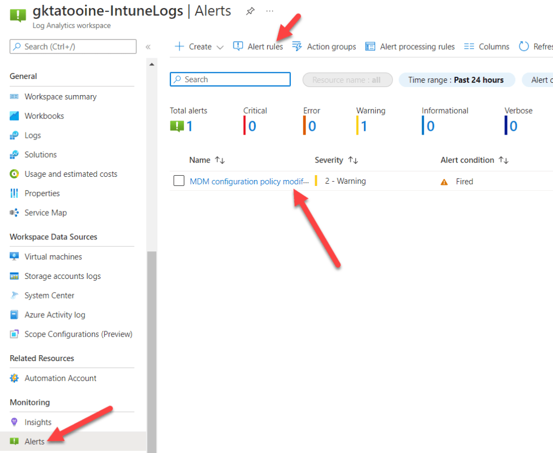The width and height of the screenshot is (553, 453).
Task: Click inside the alerts Search field
Action: point(230,79)
